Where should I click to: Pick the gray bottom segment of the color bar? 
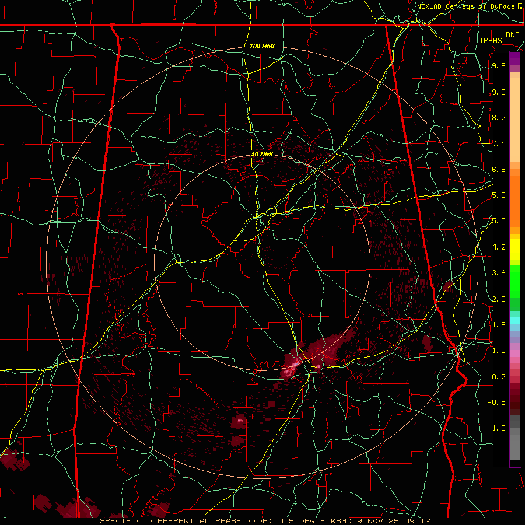[515, 444]
